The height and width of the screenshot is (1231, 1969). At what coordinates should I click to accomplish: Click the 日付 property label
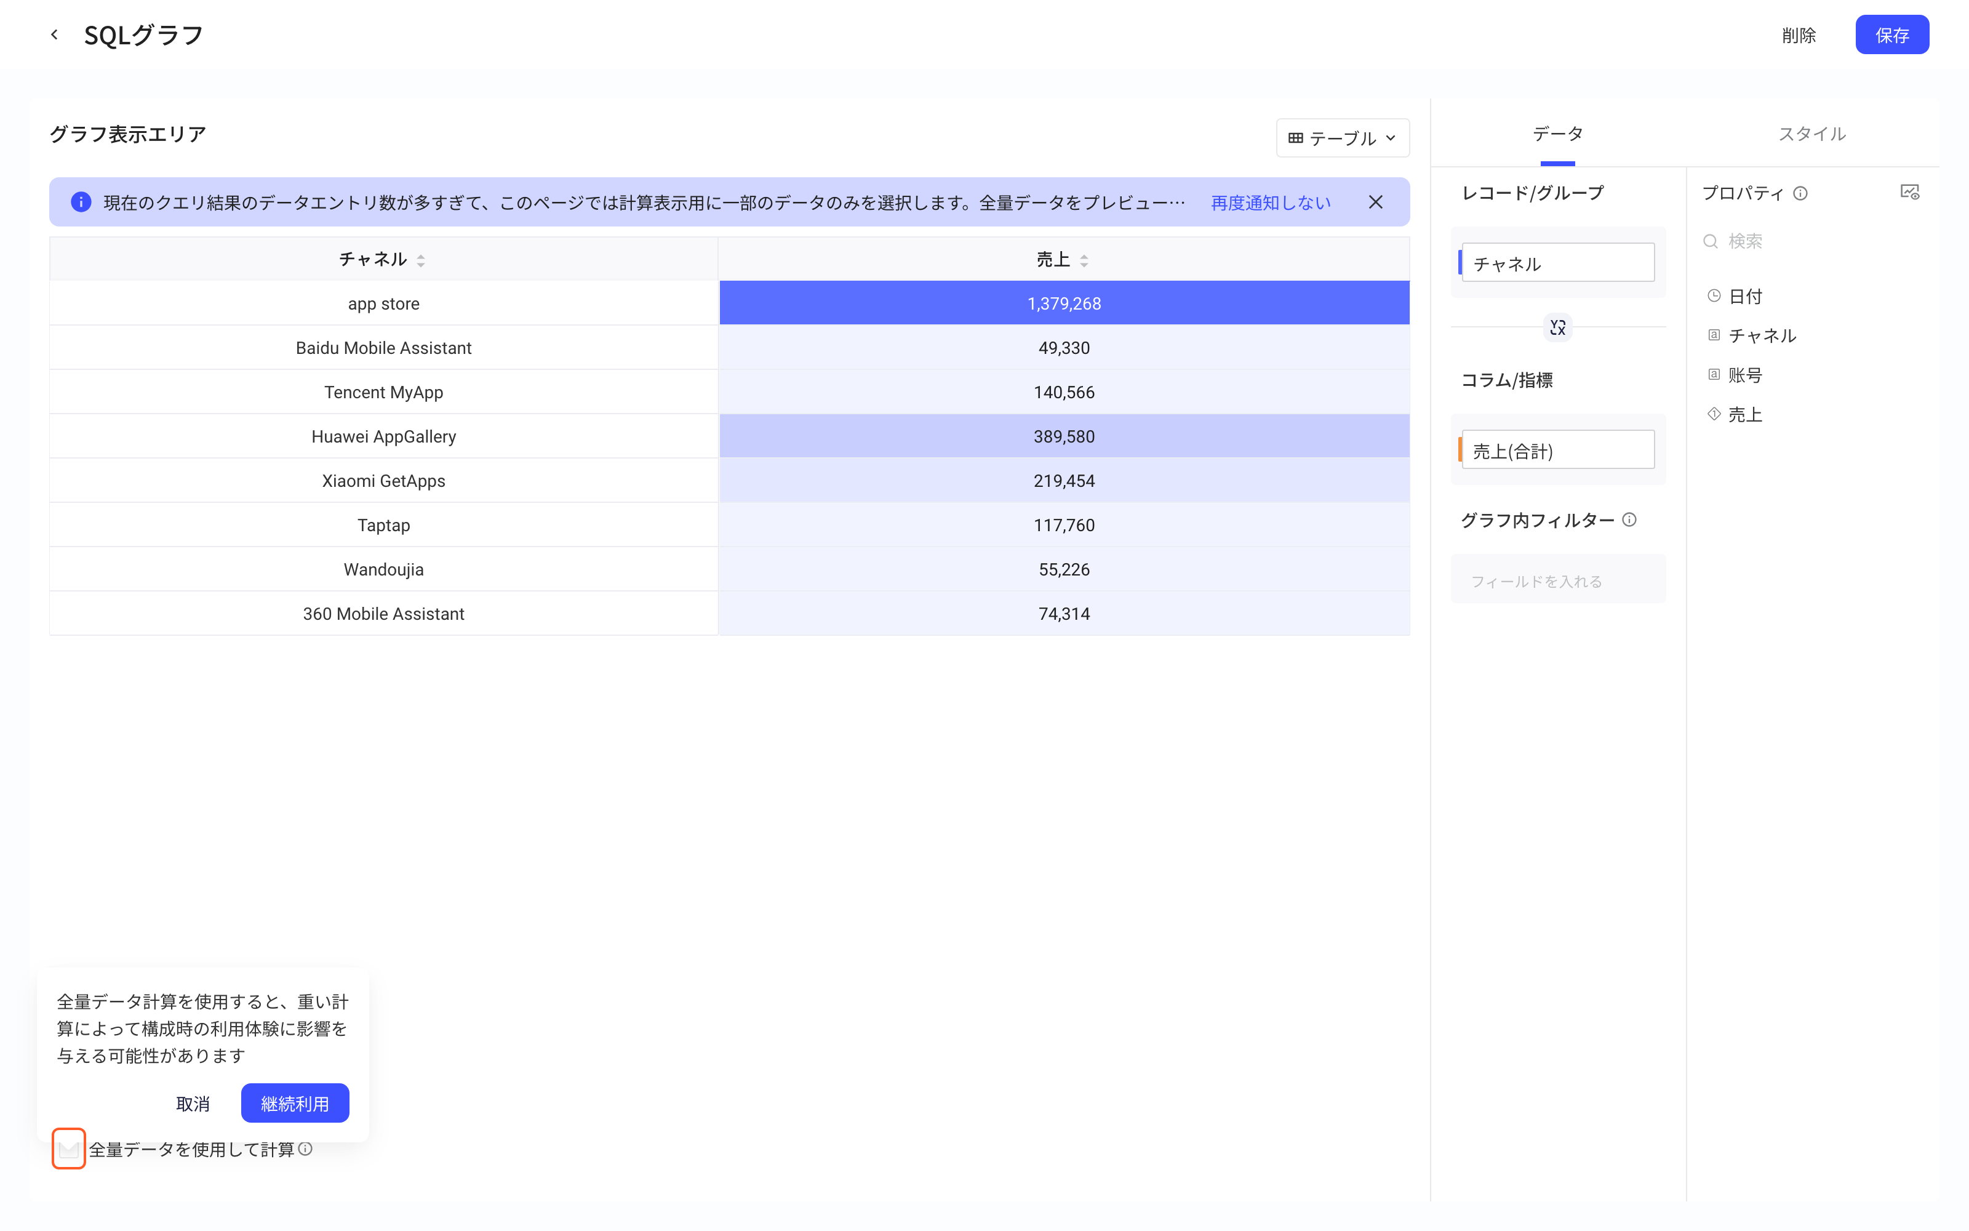[1745, 296]
